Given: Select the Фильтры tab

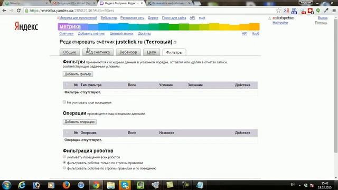Looking at the screenshot, I should [174, 52].
